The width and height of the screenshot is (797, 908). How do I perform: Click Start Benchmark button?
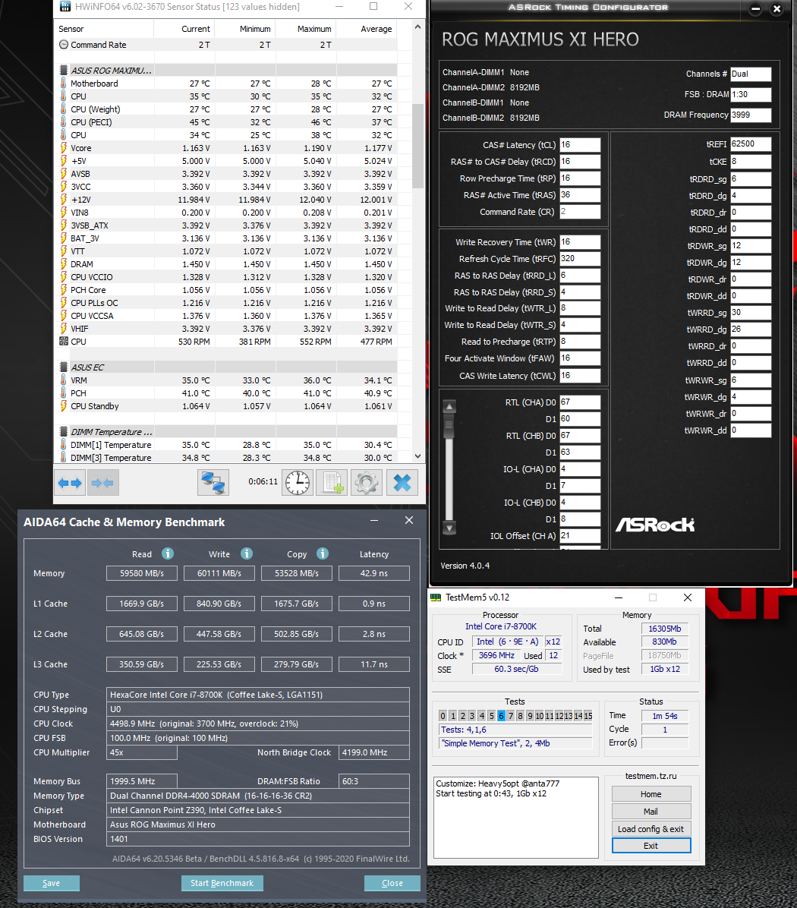(x=222, y=883)
